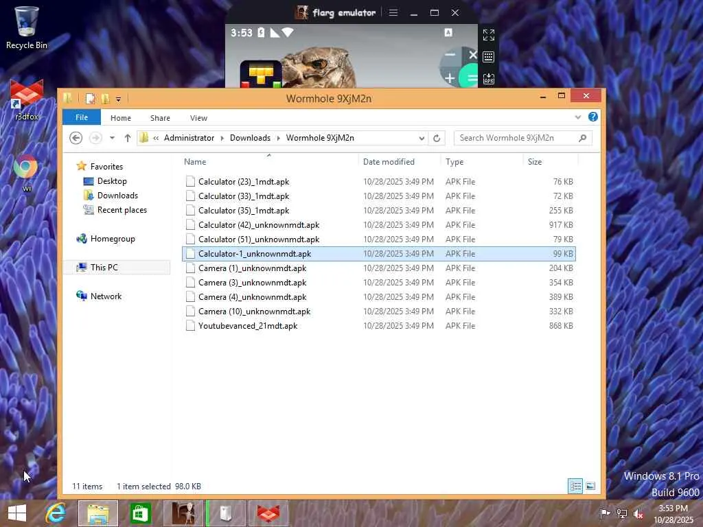This screenshot has height=527, width=703.
Task: Switch to flarg emulator taskbar button
Action: [183, 513]
